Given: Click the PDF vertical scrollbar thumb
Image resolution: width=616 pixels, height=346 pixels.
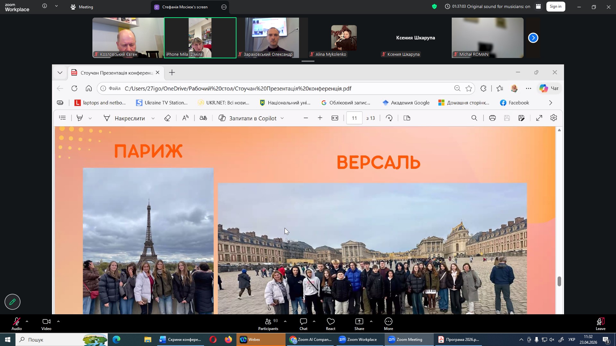Looking at the screenshot, I should (559, 281).
